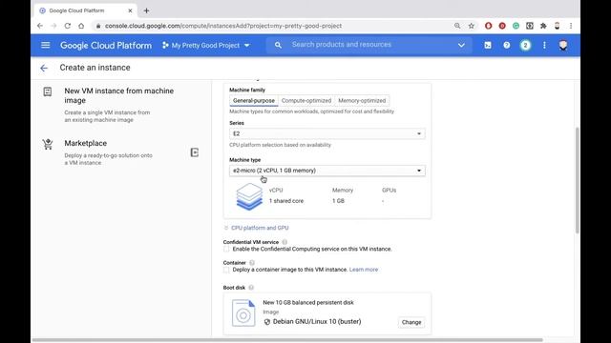Open the Chrome three-dot menu

(571, 26)
